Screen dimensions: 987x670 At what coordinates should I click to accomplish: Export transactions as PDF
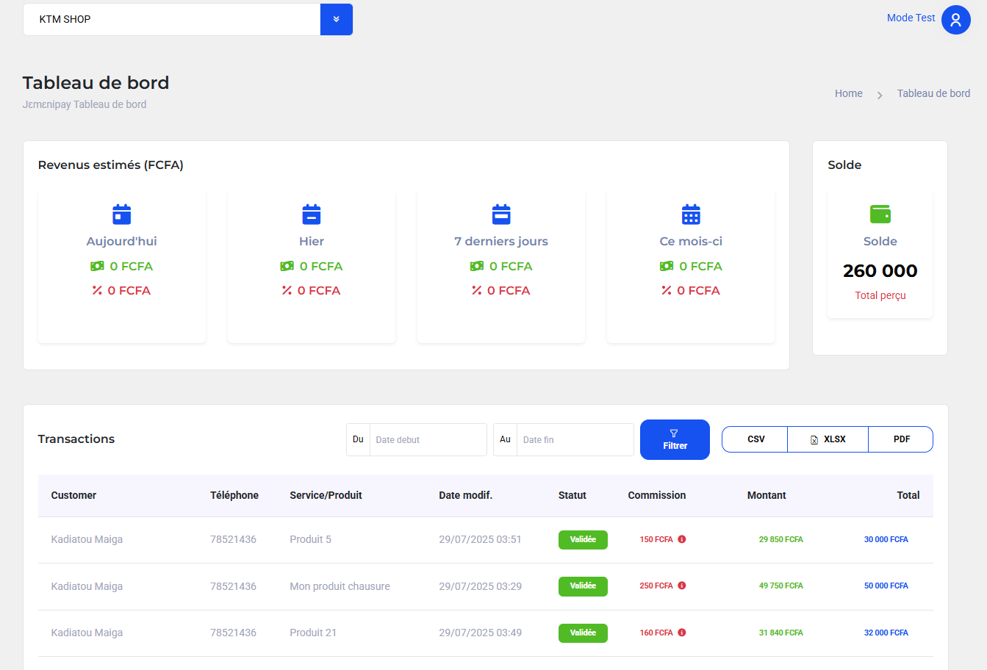click(x=901, y=439)
